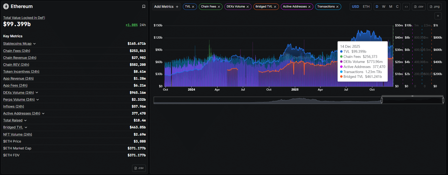
Task: Download key metrics .csv at panel bottom
Action: 139,168
